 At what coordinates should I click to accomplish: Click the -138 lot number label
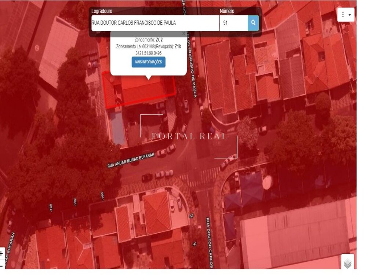pos(51,208)
